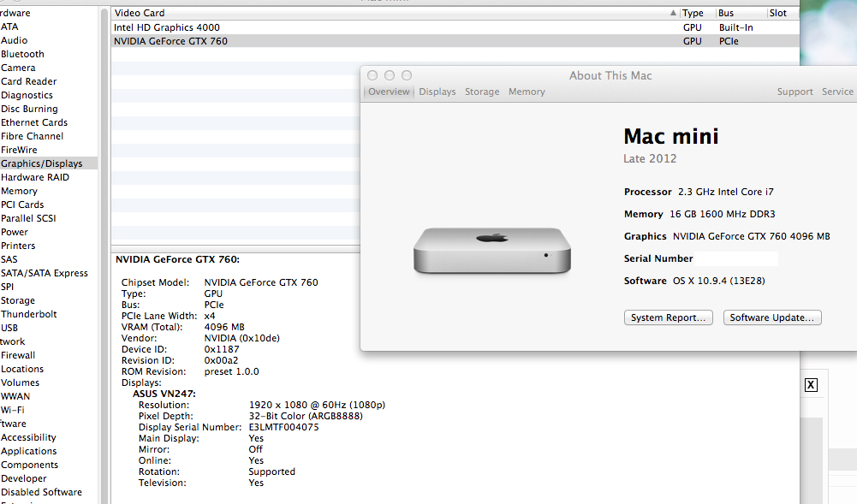Click the X close box behind the About window
Viewport: 857px width, 504px height.
(811, 385)
